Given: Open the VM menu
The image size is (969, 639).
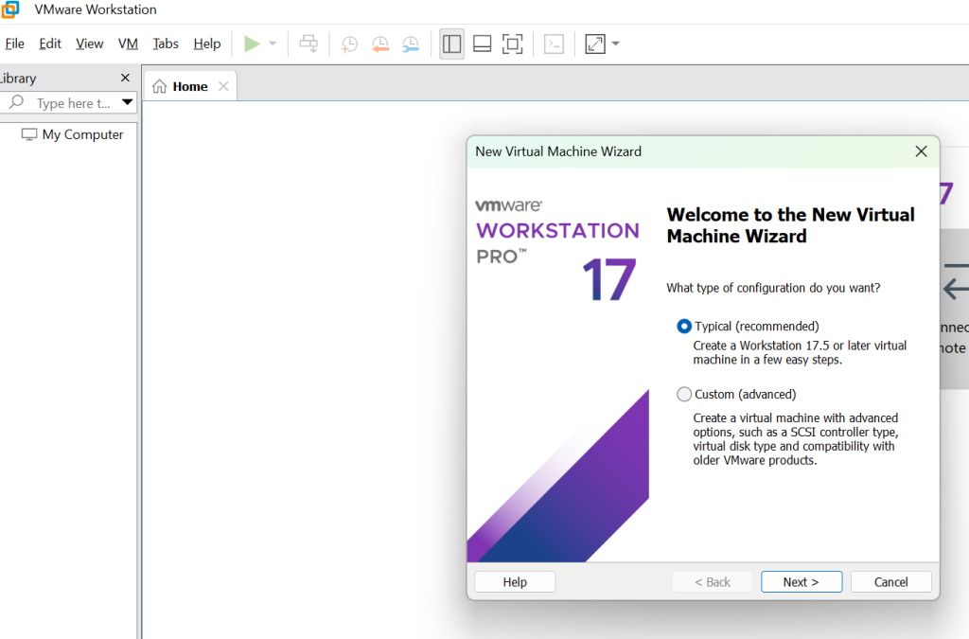Looking at the screenshot, I should tap(128, 44).
